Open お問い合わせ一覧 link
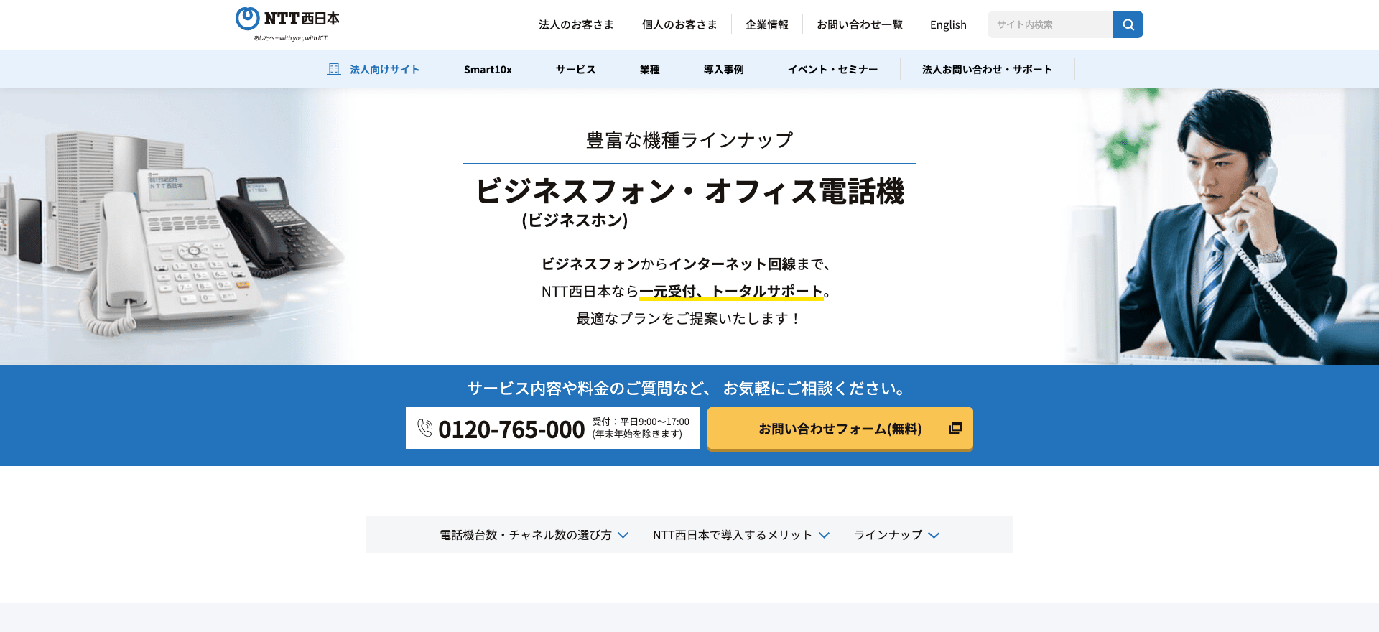Image resolution: width=1379 pixels, height=632 pixels. [860, 24]
